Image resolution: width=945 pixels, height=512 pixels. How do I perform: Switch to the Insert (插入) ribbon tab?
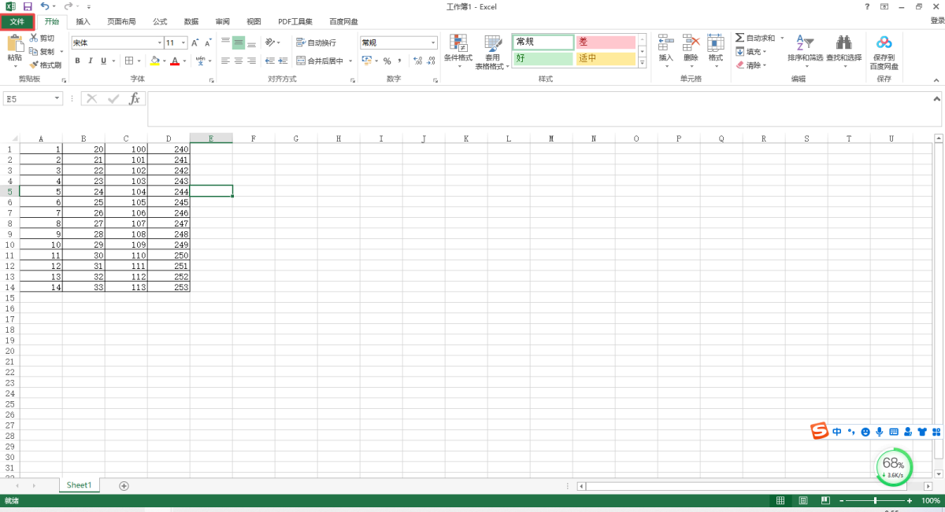coord(83,21)
